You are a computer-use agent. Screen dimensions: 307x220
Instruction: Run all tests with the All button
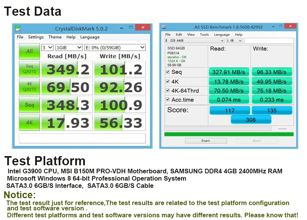click(x=30, y=51)
